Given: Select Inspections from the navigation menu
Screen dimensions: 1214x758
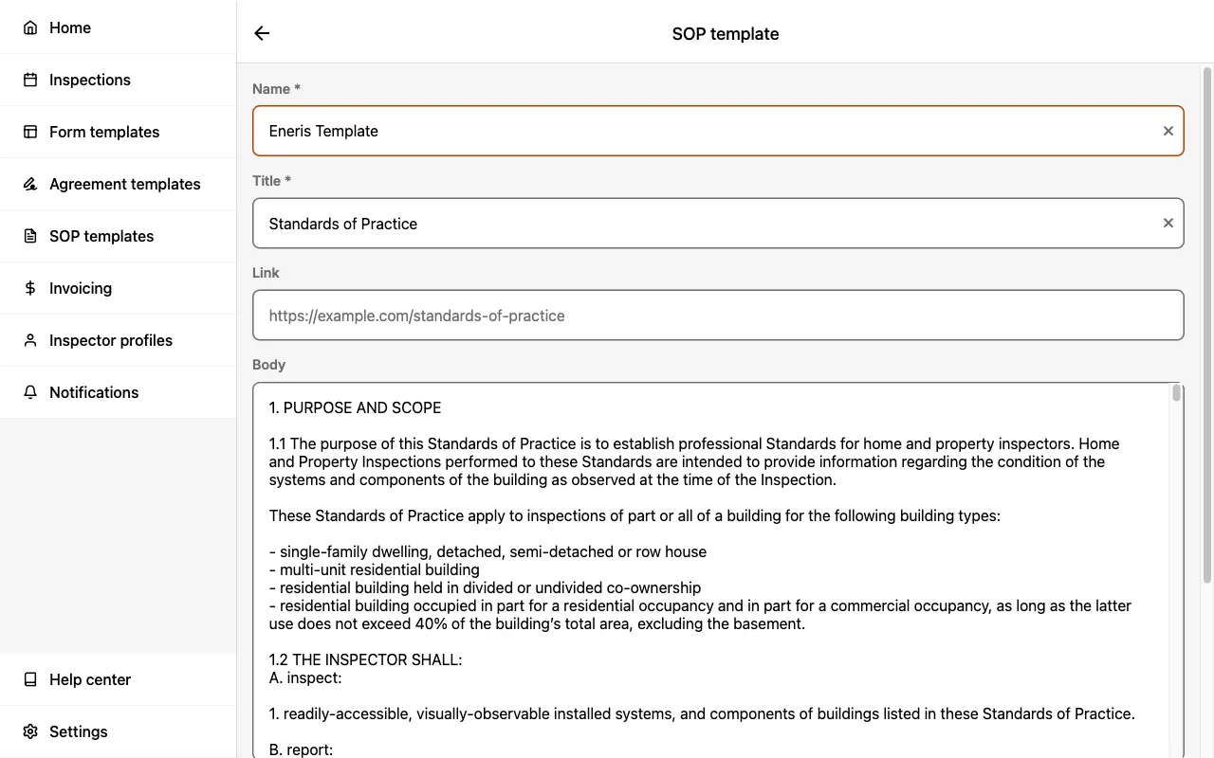Looking at the screenshot, I should 89,80.
